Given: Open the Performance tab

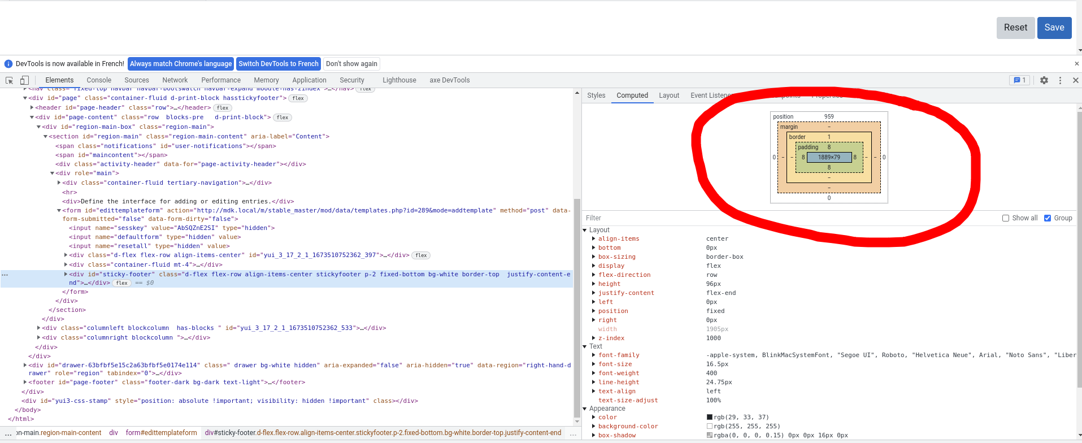Looking at the screenshot, I should click(x=221, y=80).
